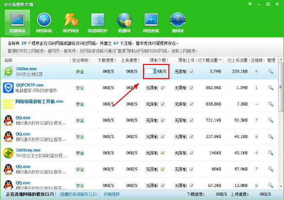Open connection count 7 for QQ.exe with 721.1KB downloaded
The width and height of the screenshot is (284, 200).
256,120
